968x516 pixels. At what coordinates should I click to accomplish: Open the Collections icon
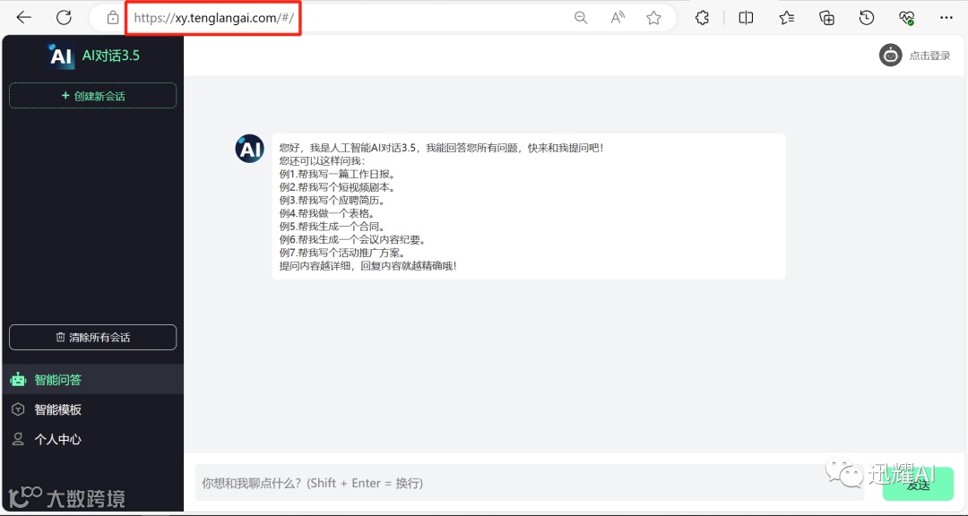tap(826, 18)
